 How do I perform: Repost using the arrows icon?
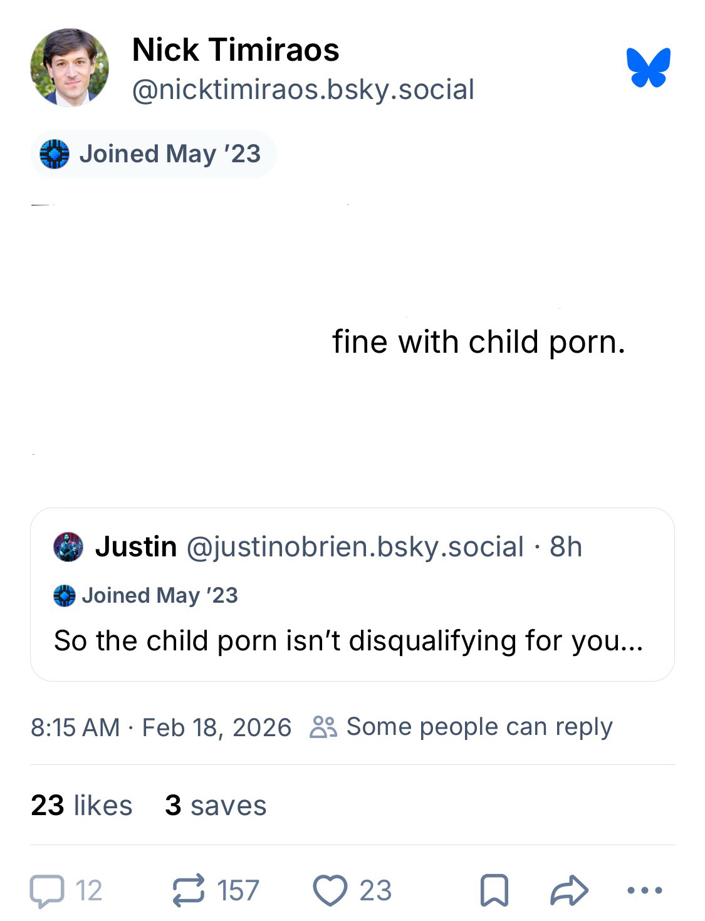tap(189, 890)
